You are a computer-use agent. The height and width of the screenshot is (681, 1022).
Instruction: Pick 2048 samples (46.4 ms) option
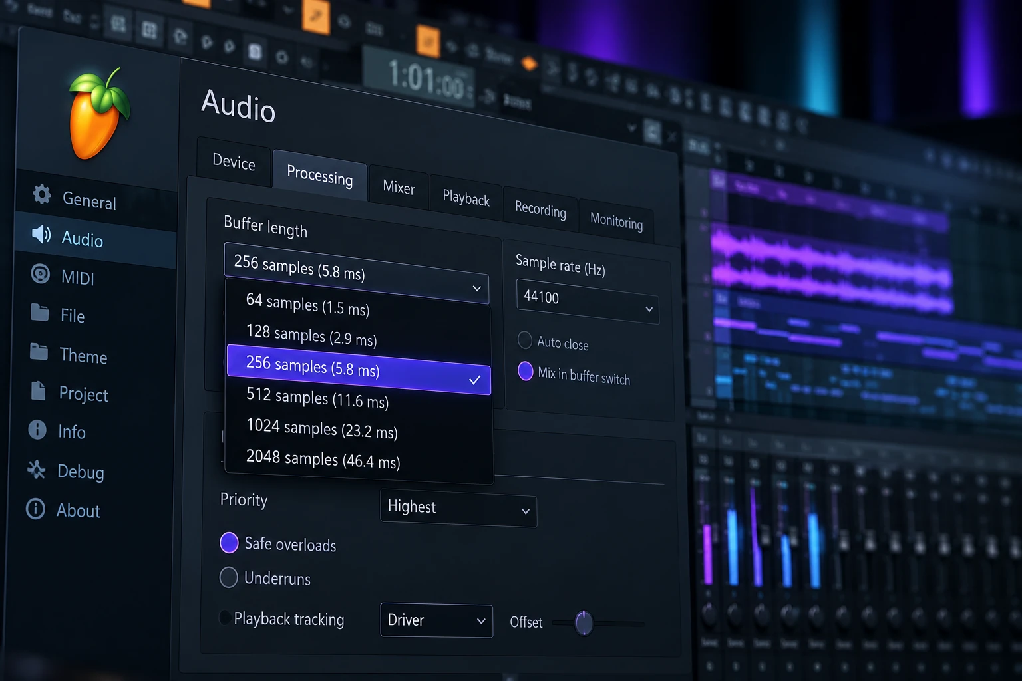pyautogui.click(x=359, y=459)
